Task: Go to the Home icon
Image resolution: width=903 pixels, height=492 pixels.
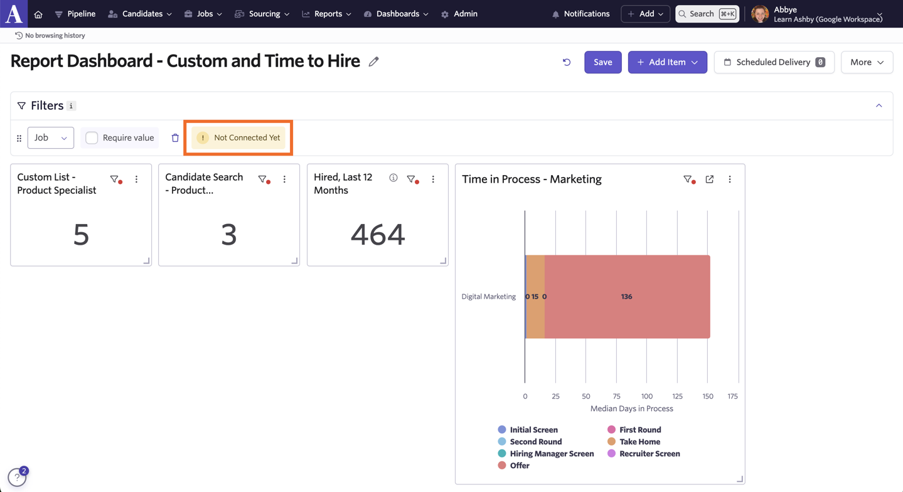Action: 38,14
